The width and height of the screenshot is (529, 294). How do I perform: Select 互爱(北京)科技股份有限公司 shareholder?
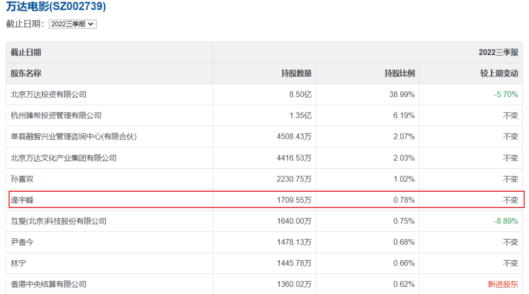point(58,221)
